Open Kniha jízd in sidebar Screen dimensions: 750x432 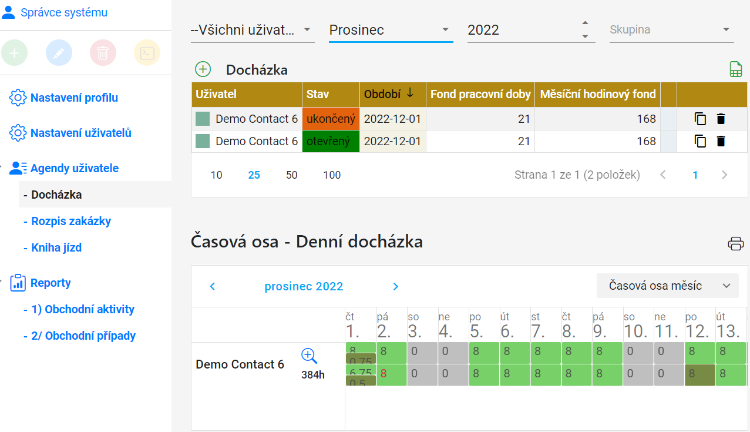coord(56,247)
